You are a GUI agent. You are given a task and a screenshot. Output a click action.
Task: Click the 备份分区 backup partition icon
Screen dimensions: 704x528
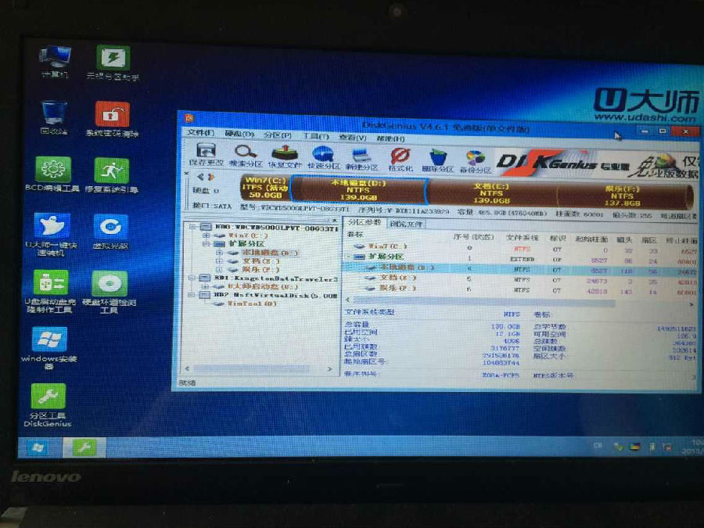[476, 161]
